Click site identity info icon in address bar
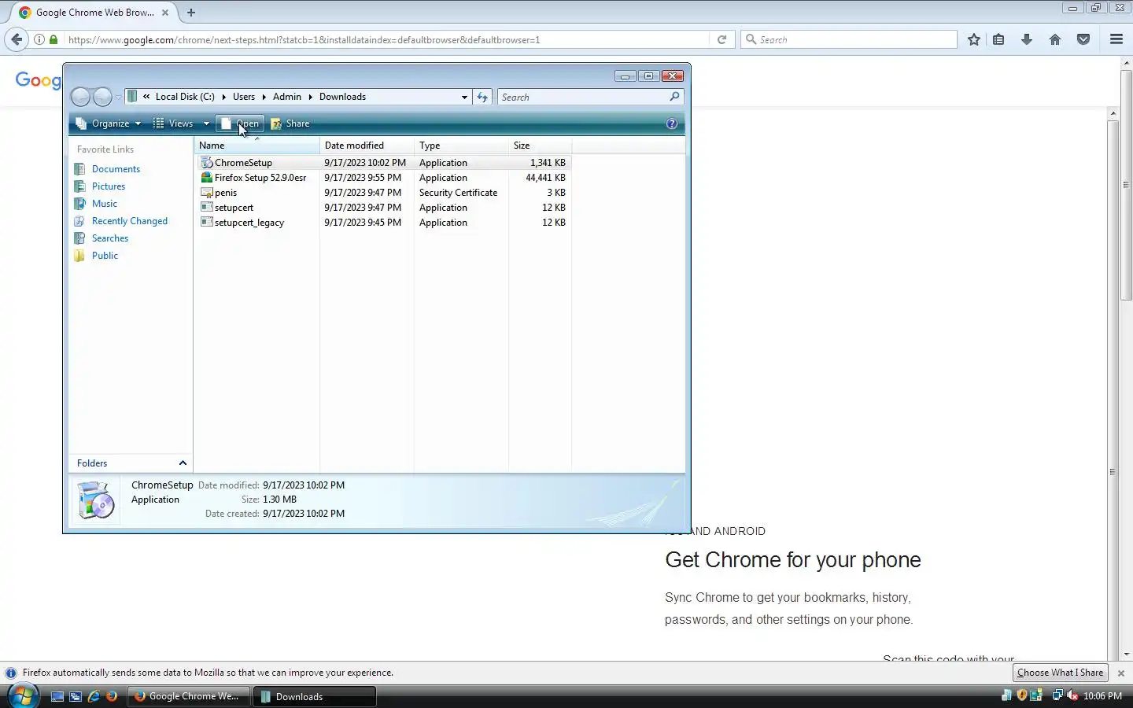1133x708 pixels. click(39, 39)
